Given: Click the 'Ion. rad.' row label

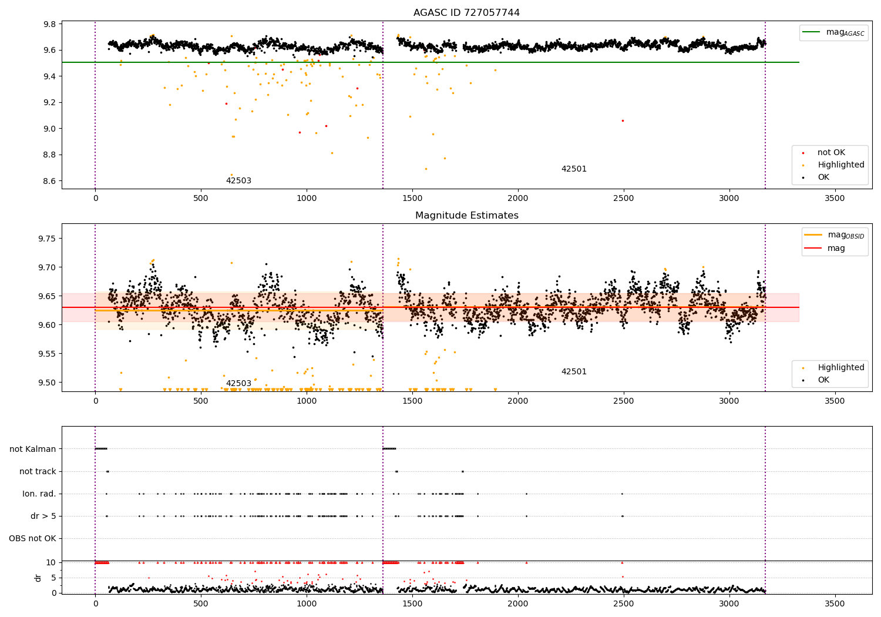Looking at the screenshot, I should (39, 494).
